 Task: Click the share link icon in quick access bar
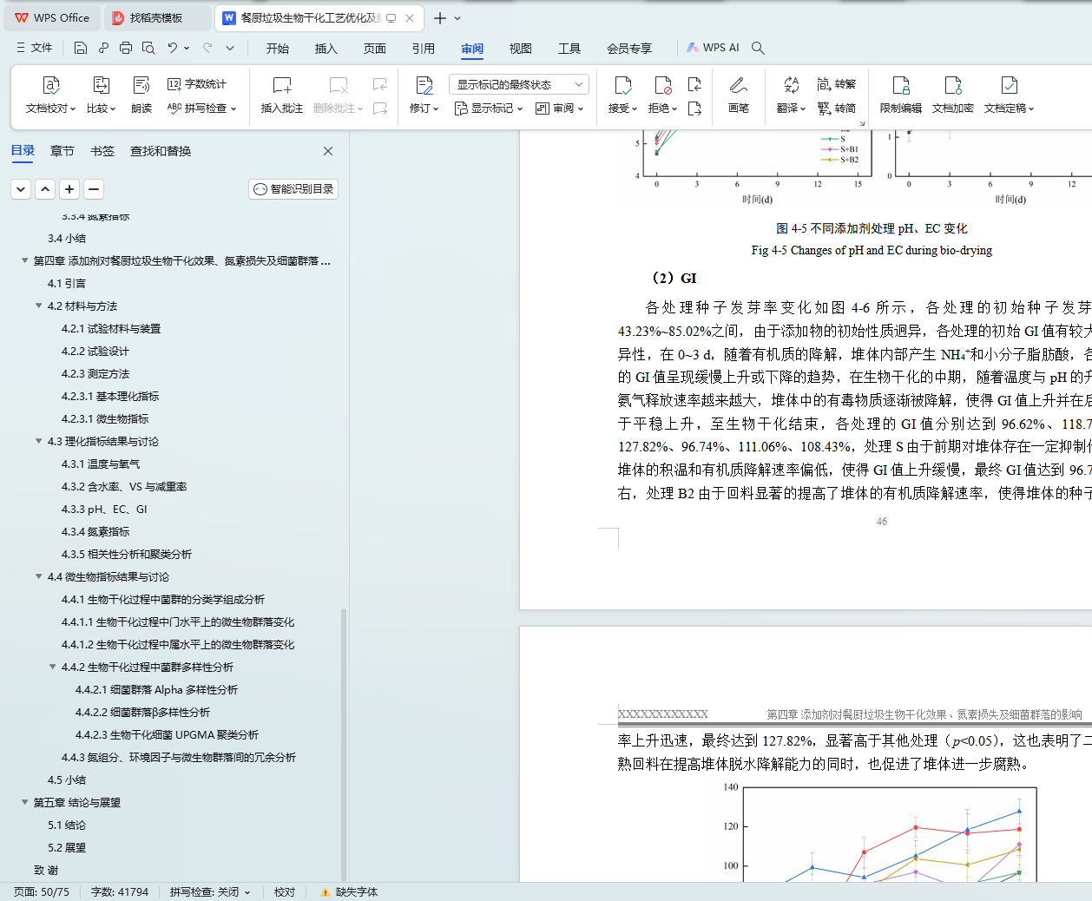(x=103, y=48)
